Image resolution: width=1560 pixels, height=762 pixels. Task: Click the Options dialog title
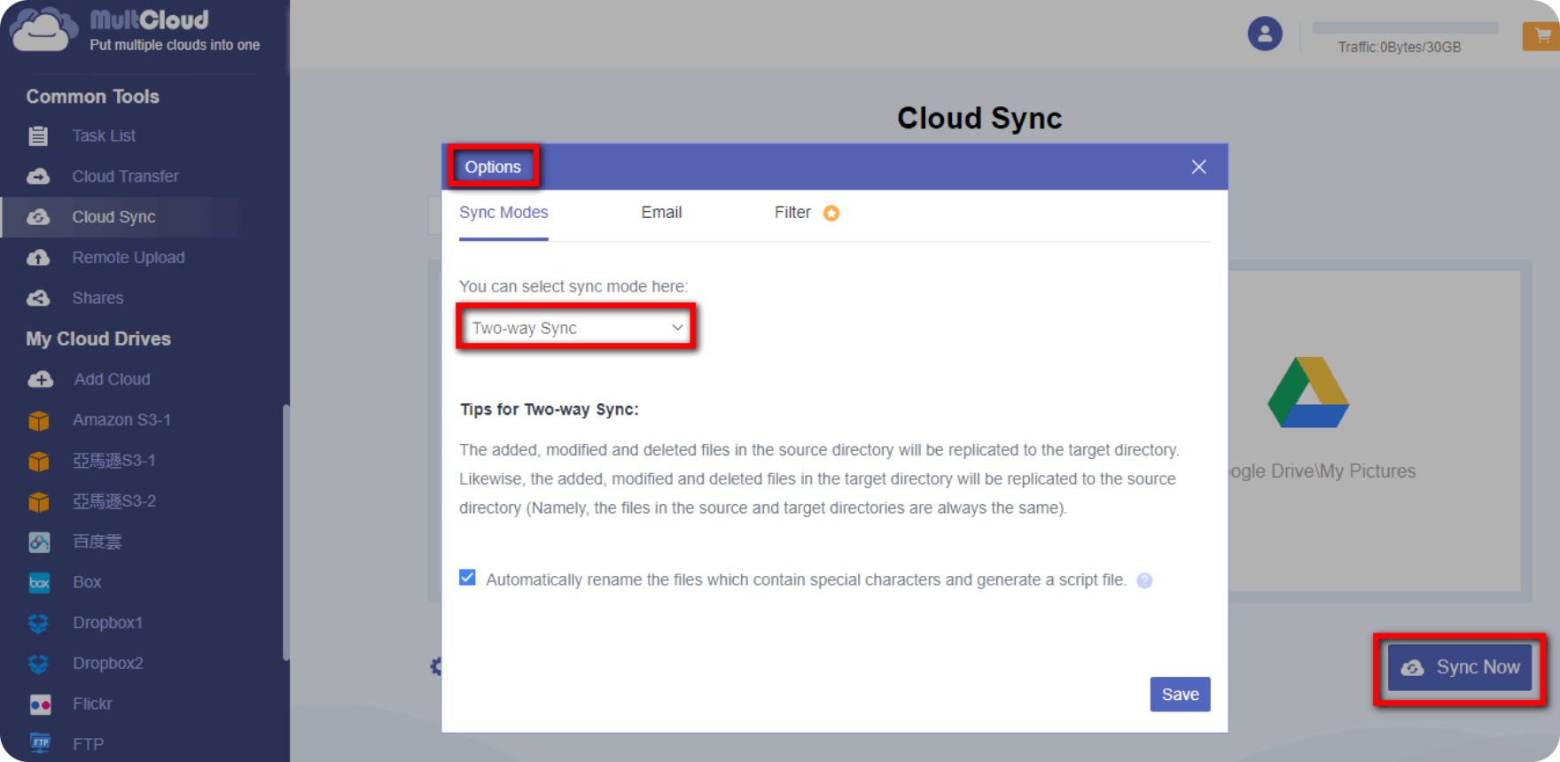pos(493,167)
